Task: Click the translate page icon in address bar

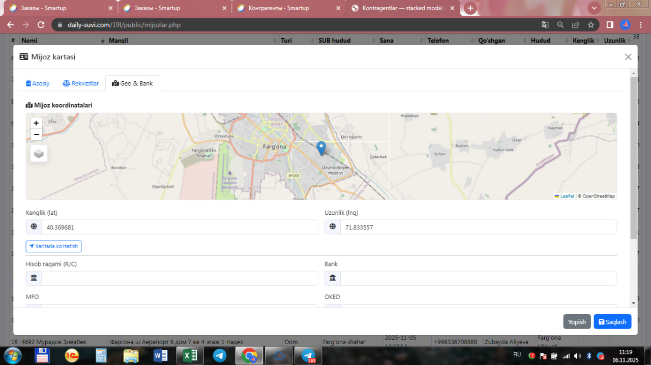Action: [545, 25]
